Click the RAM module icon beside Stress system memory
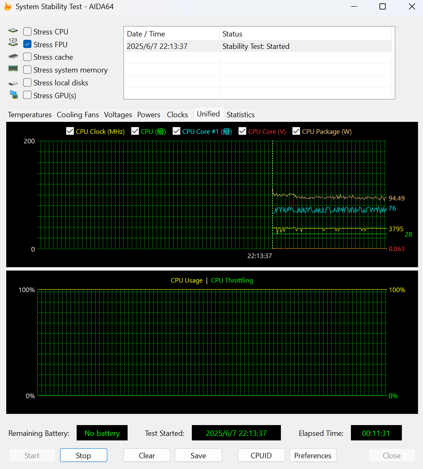 [13, 69]
